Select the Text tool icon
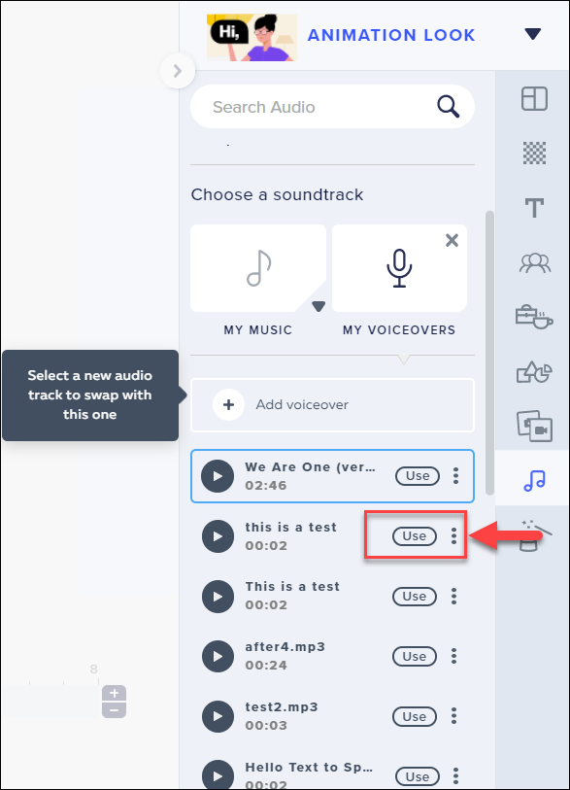This screenshot has height=790, width=570. 534,208
